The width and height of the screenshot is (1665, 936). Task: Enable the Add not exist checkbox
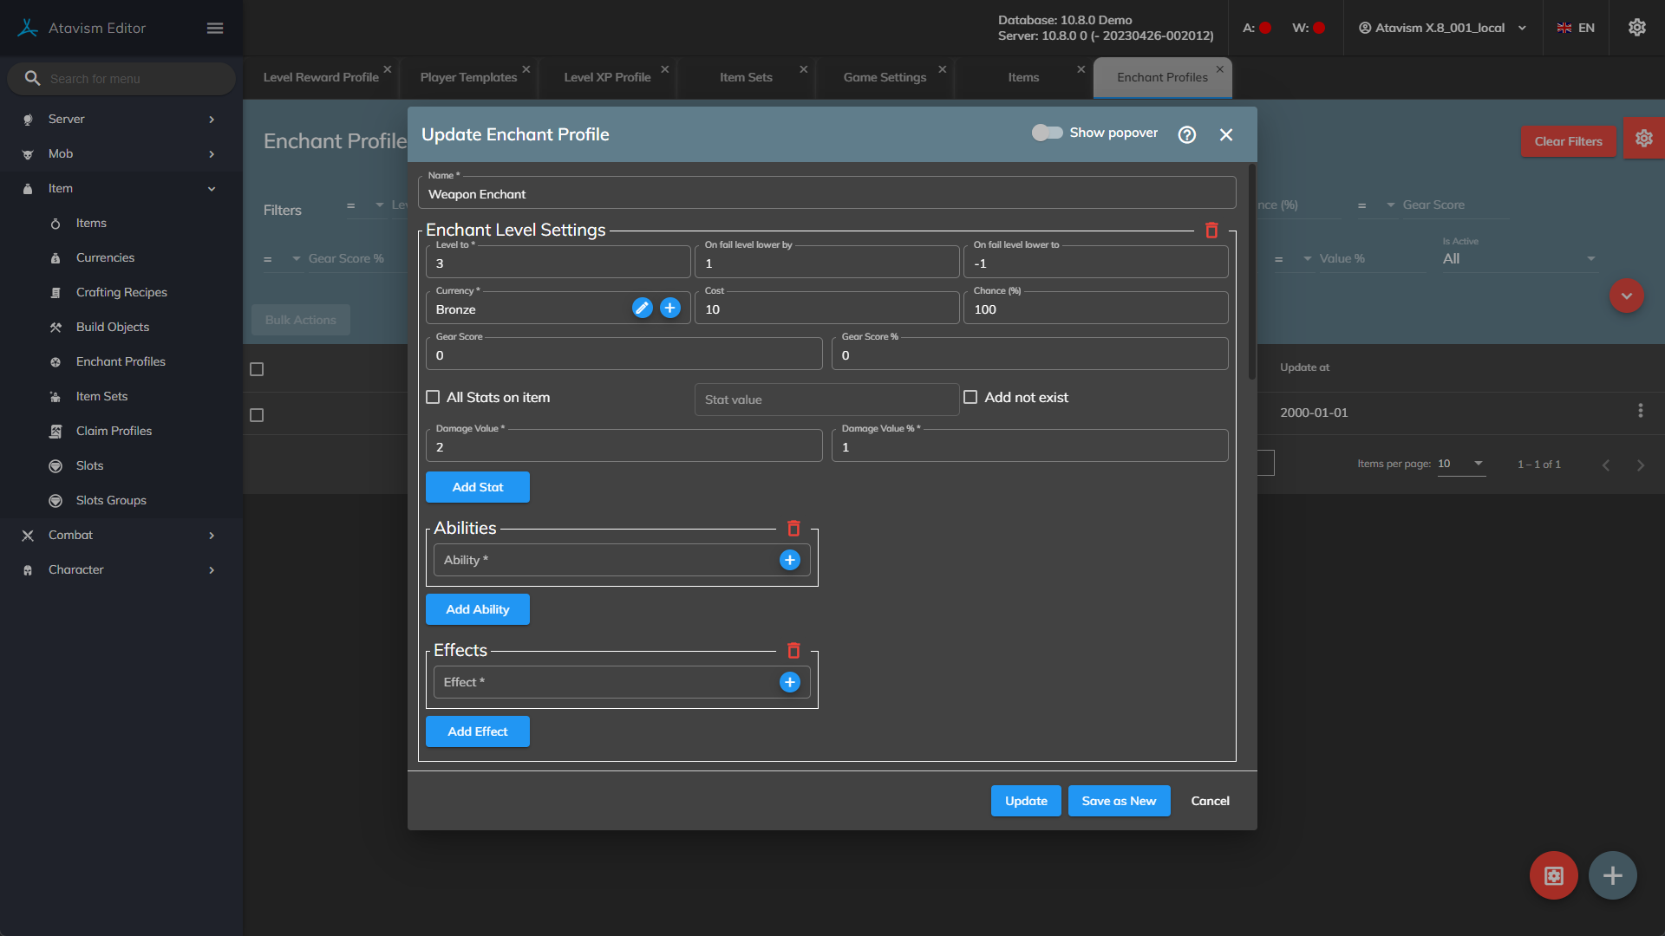click(x=970, y=397)
